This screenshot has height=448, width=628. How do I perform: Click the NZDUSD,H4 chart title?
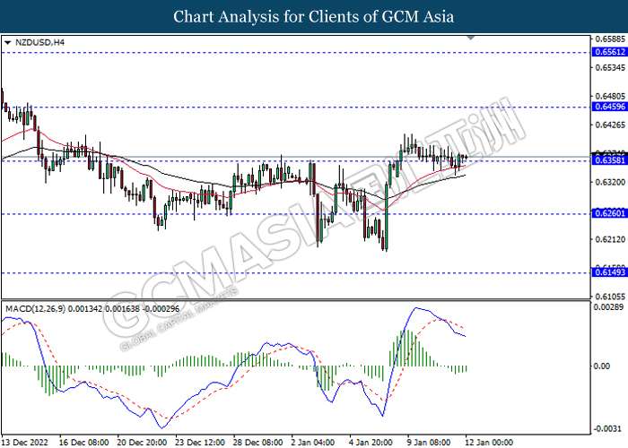39,42
